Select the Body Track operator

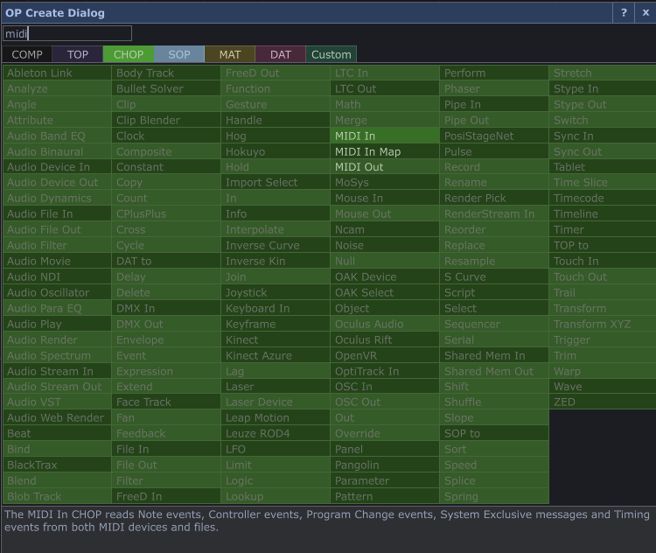166,73
